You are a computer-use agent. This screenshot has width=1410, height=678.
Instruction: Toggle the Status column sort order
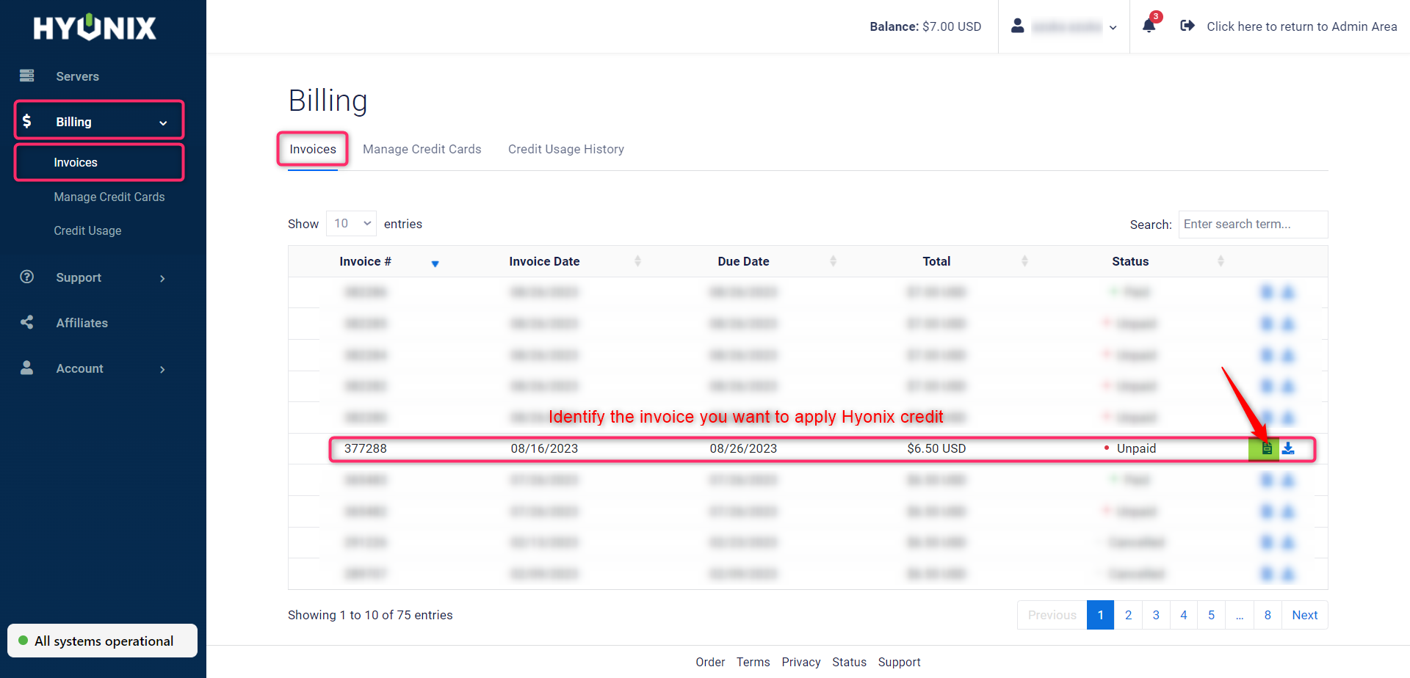click(1221, 260)
